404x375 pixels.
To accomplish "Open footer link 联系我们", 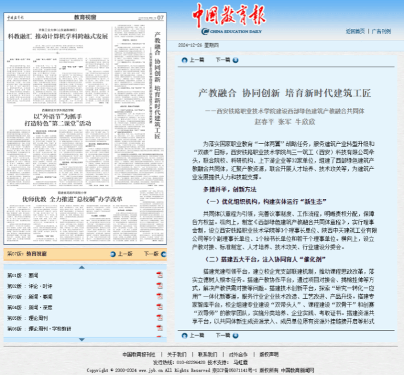I will (x=208, y=355).
